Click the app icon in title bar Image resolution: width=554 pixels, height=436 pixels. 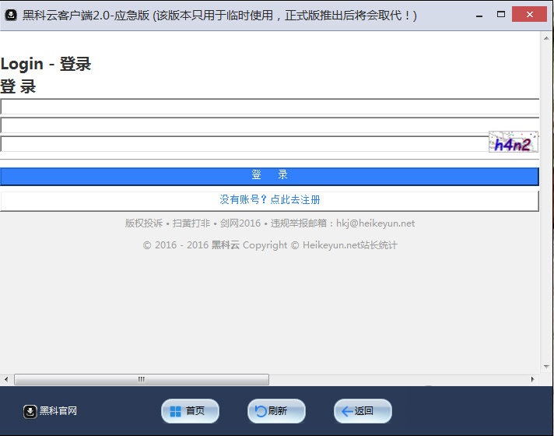[12, 15]
